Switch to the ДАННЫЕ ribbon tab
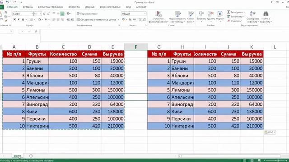Image resolution: width=289 pixels, height=162 pixels. point(90,7)
